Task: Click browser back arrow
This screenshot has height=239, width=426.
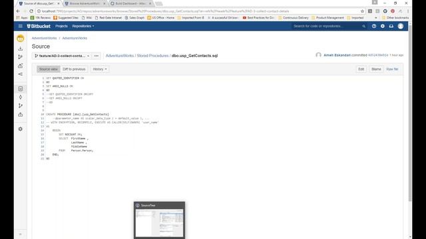Action: pyautogui.click(x=18, y=11)
